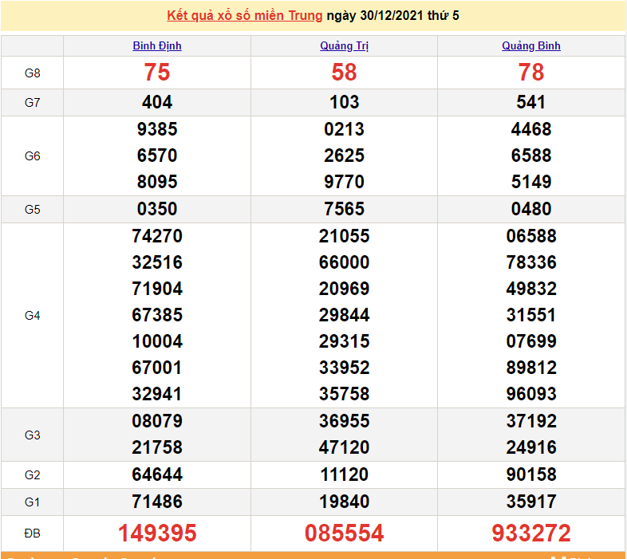Open the 'Kết quả xổ số miền Trung' title link
The image size is (627, 559).
pyautogui.click(x=244, y=16)
